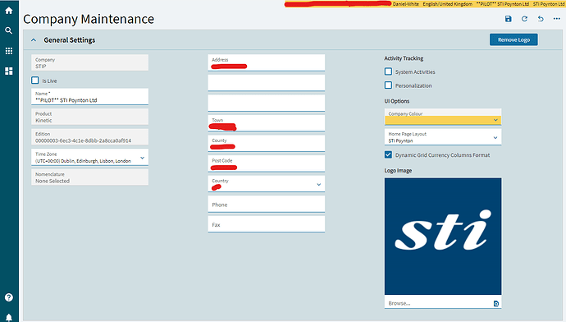This screenshot has height=322, width=566.
Task: Expand the Country dropdown list
Action: [267, 184]
